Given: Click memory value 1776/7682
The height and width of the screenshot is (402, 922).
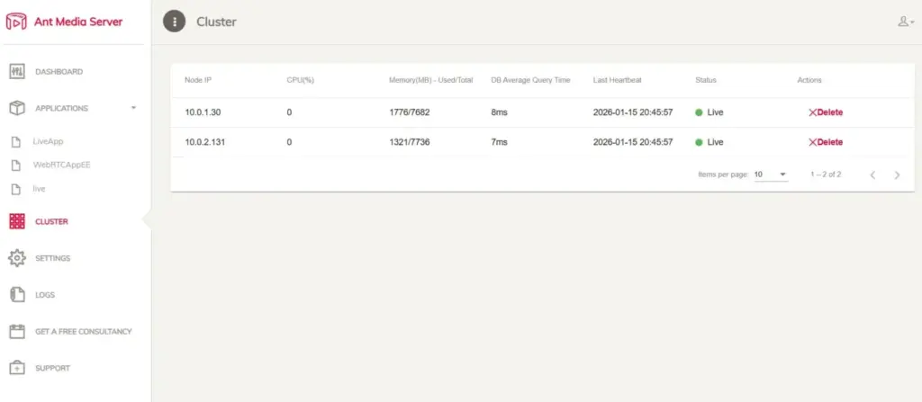Looking at the screenshot, I should tap(410, 112).
